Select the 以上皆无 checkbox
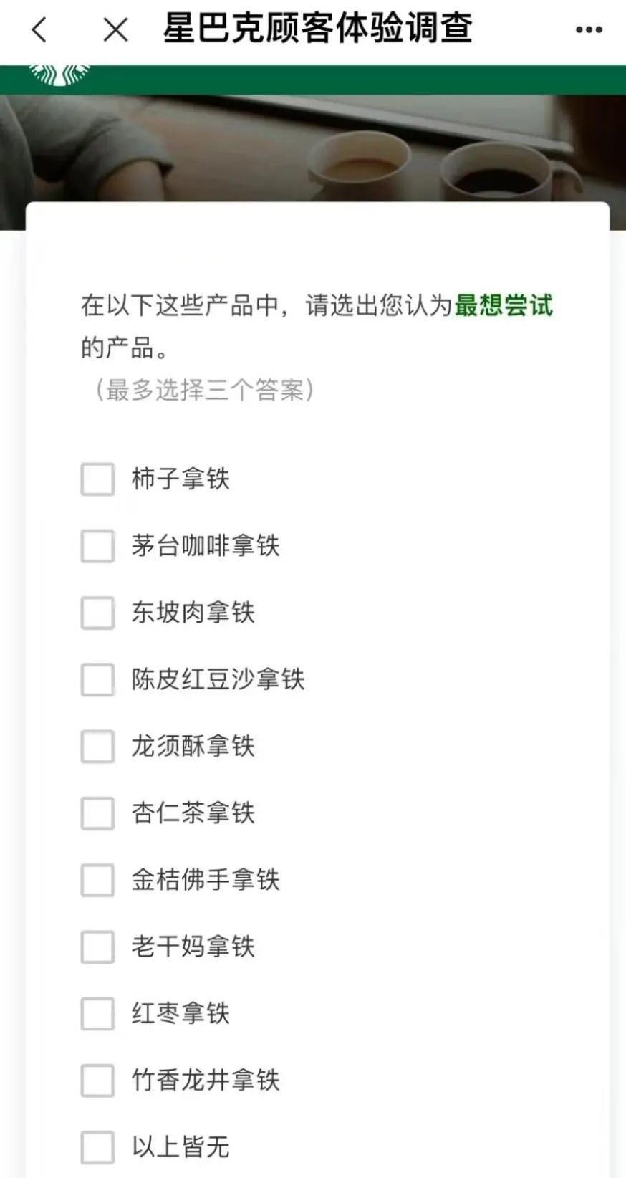Screen dimensions: 626x1178 coord(97,1147)
